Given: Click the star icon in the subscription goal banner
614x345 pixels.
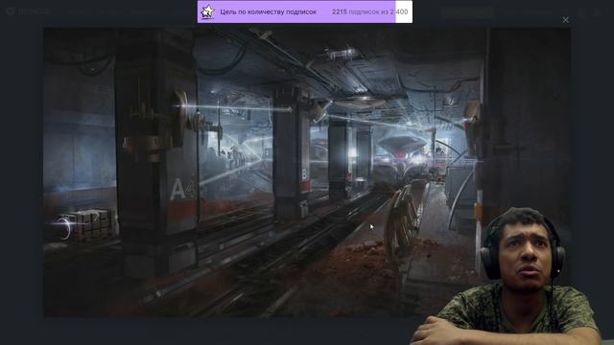Looking at the screenshot, I should tap(207, 11).
